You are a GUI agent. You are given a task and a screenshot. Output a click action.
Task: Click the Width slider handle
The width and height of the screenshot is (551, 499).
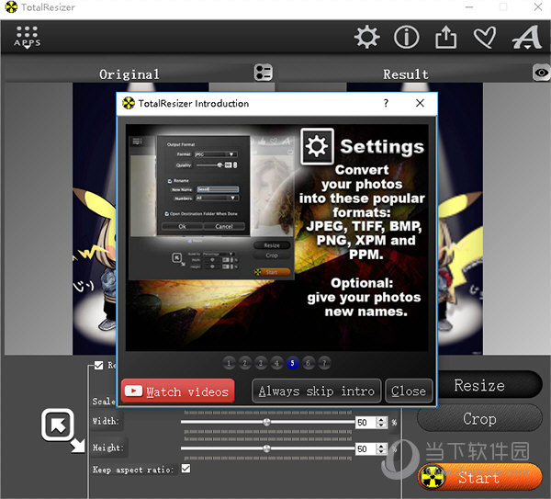[x=266, y=422]
